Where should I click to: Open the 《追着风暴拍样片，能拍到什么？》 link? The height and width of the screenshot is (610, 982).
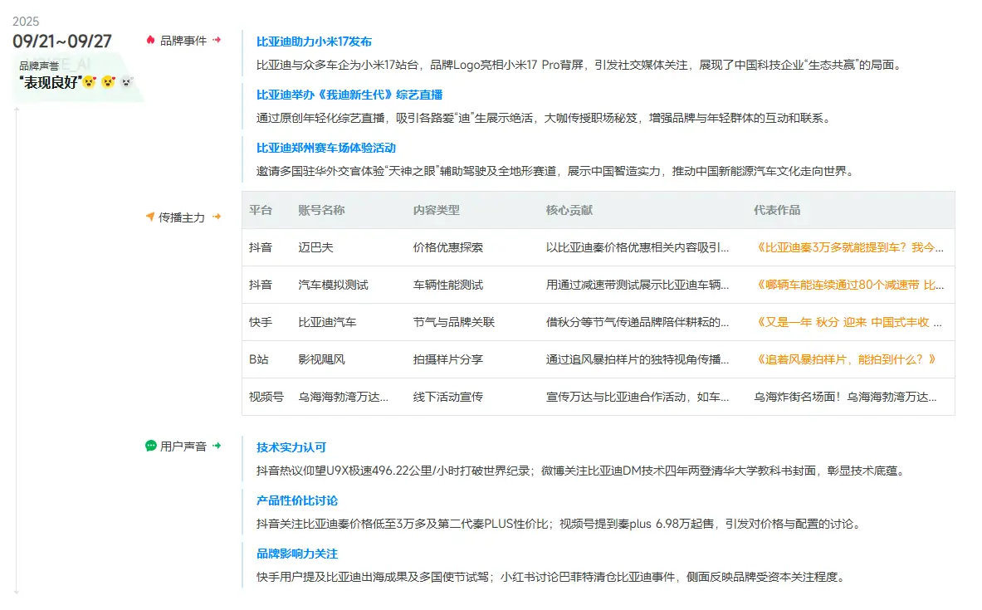coord(847,359)
